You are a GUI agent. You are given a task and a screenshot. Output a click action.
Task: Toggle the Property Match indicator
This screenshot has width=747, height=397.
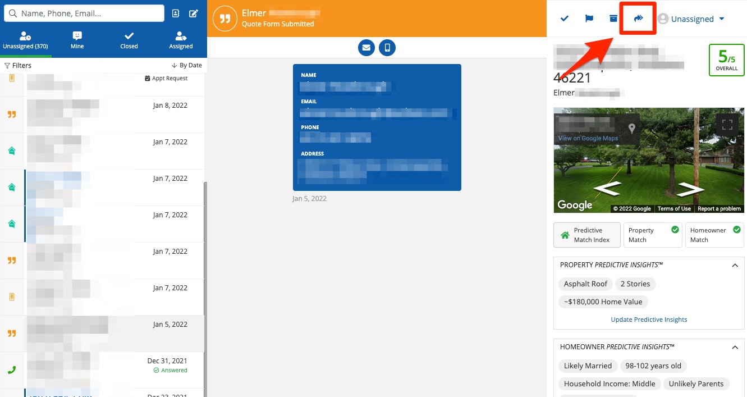click(x=652, y=235)
